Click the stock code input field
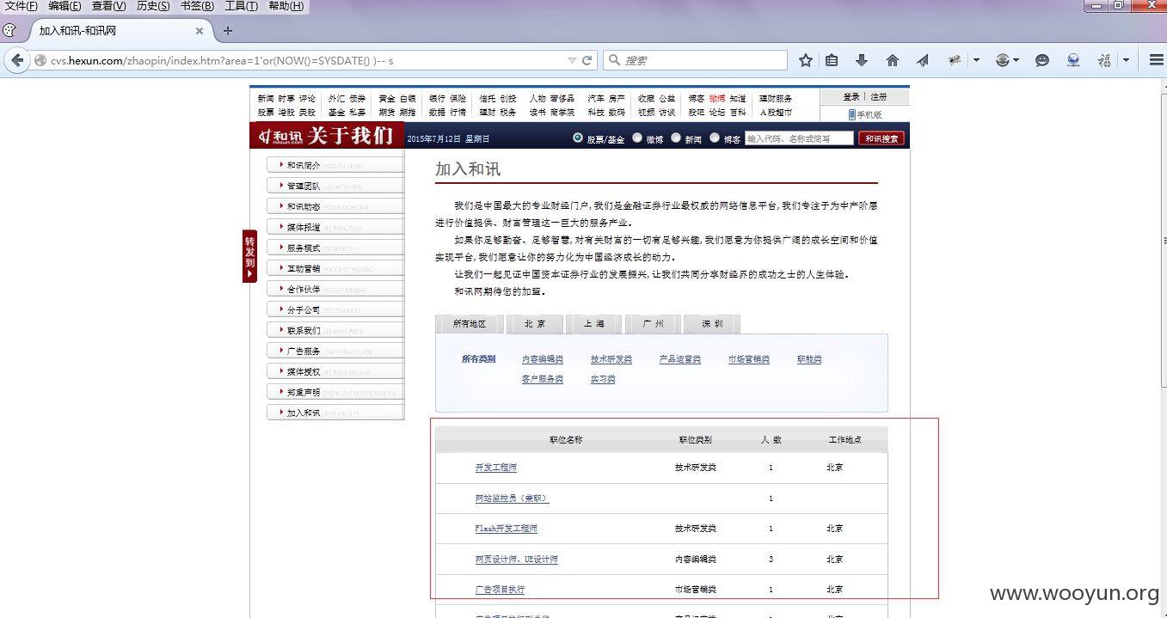The height and width of the screenshot is (618, 1167). [800, 138]
